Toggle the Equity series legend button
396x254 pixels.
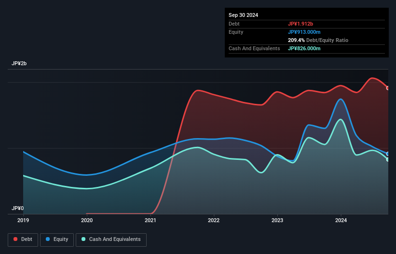[x=57, y=240]
